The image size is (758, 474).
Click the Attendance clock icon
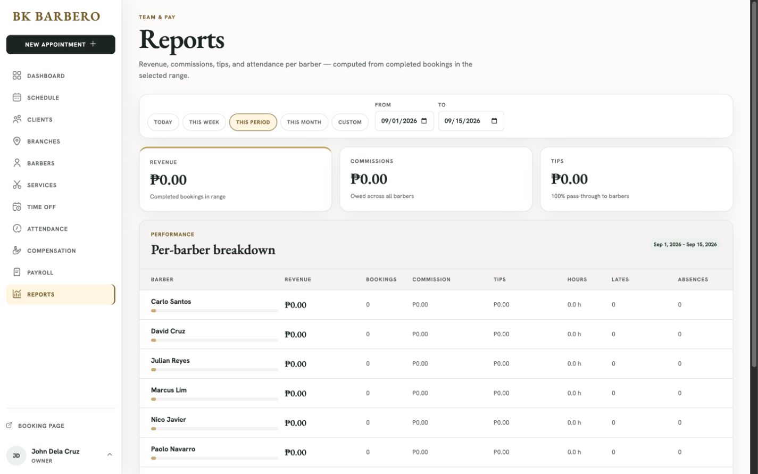click(x=17, y=228)
